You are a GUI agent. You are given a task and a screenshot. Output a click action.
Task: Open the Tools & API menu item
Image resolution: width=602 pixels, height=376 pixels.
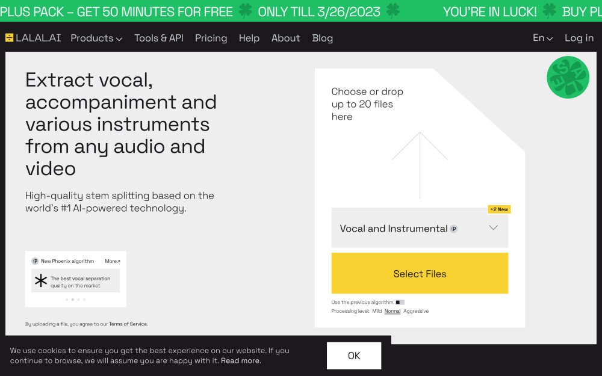pyautogui.click(x=159, y=38)
